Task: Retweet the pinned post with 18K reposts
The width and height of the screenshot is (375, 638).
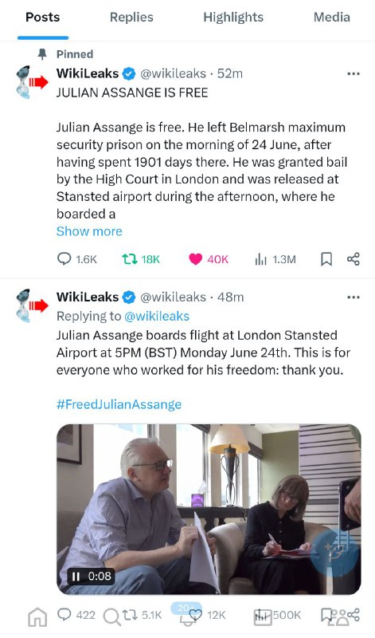Action: (141, 259)
